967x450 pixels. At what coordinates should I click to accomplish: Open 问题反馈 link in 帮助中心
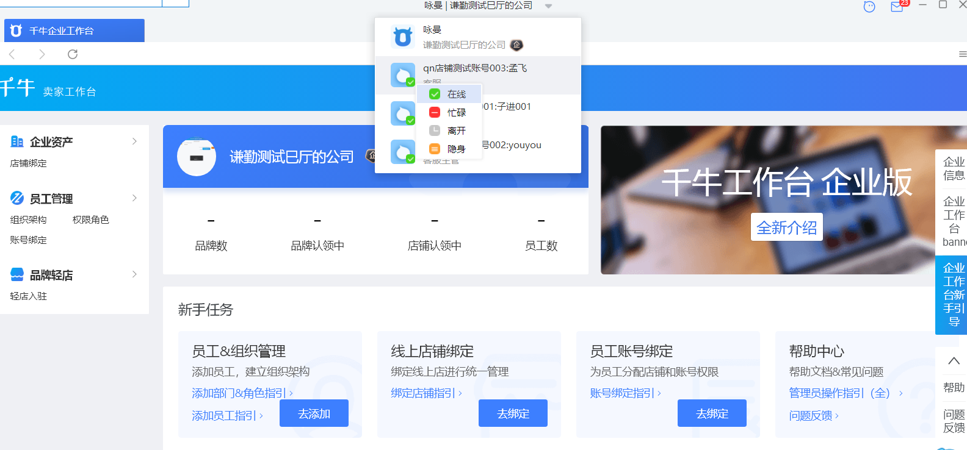tap(814, 416)
